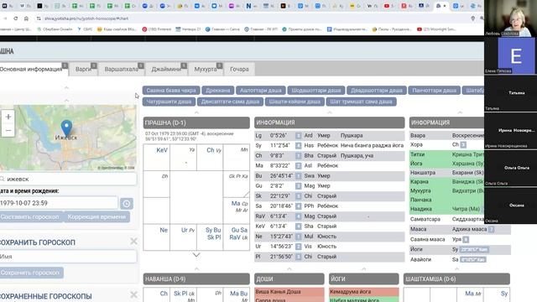
Task: Click the number badge in RaV row
Action: click(x=299, y=216)
